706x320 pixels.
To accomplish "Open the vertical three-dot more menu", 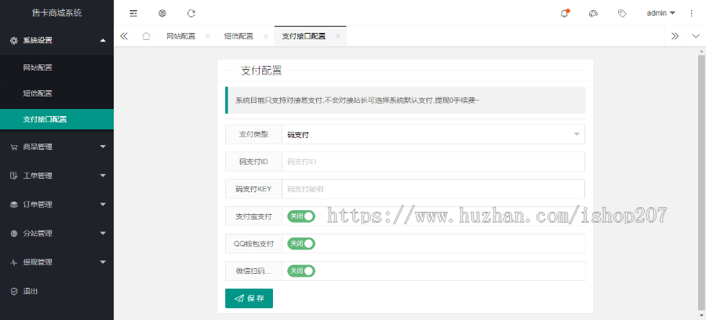I will pyautogui.click(x=691, y=13).
